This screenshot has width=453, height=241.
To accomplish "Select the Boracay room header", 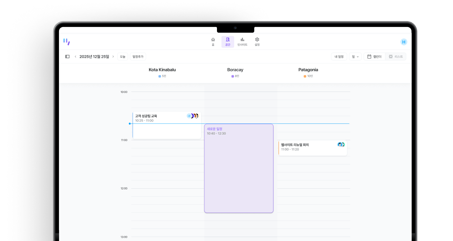I will (235, 70).
